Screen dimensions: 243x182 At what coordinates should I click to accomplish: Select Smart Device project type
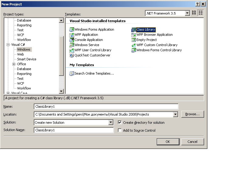click(x=27, y=59)
